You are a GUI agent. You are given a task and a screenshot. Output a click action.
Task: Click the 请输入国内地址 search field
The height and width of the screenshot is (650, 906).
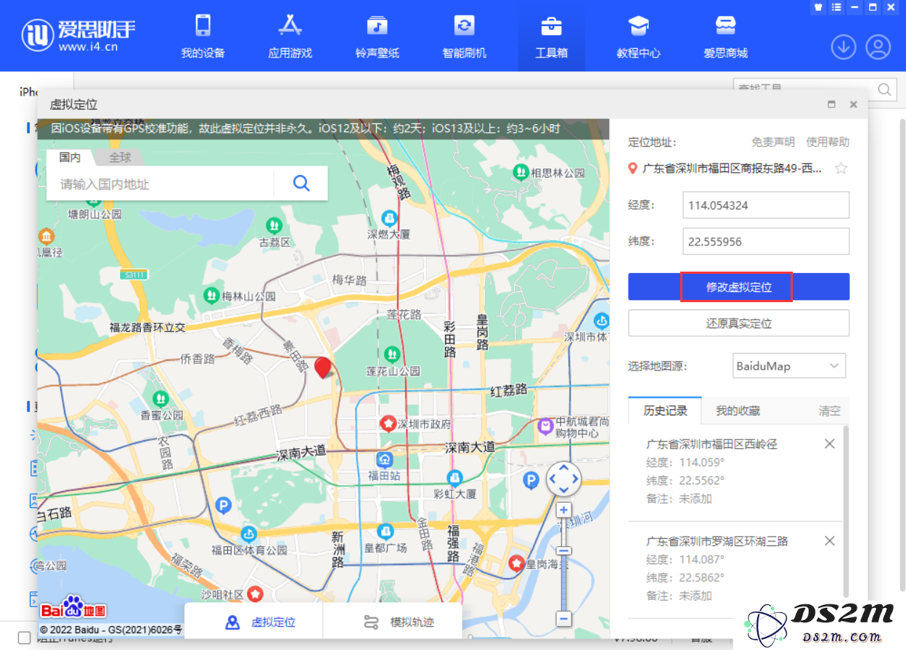(160, 184)
